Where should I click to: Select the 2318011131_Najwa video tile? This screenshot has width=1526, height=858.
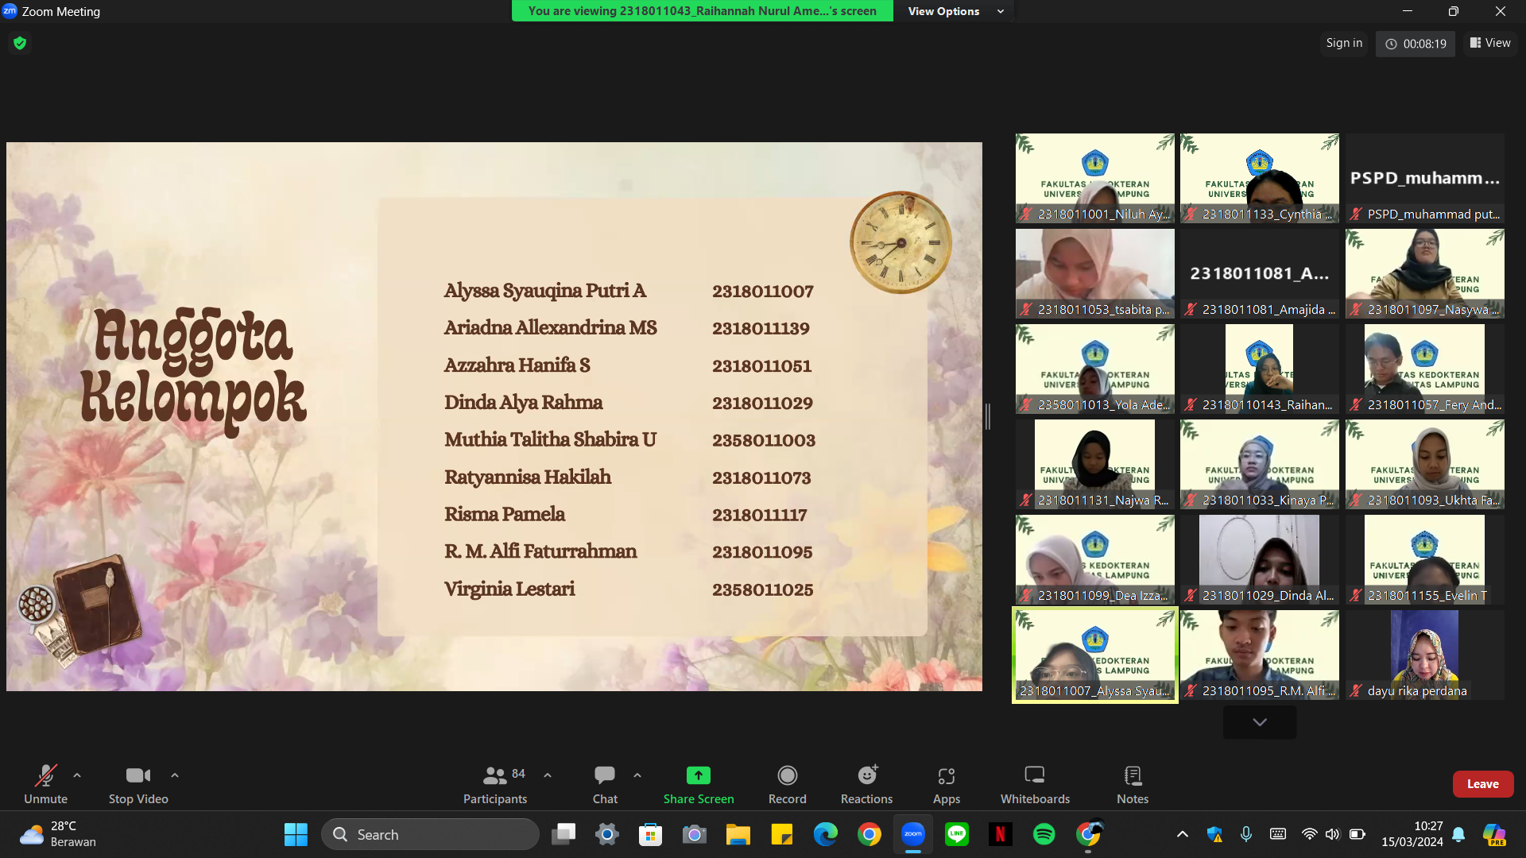1095,464
